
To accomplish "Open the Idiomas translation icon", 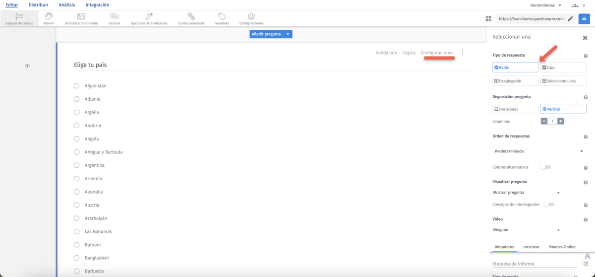I will point(114,16).
